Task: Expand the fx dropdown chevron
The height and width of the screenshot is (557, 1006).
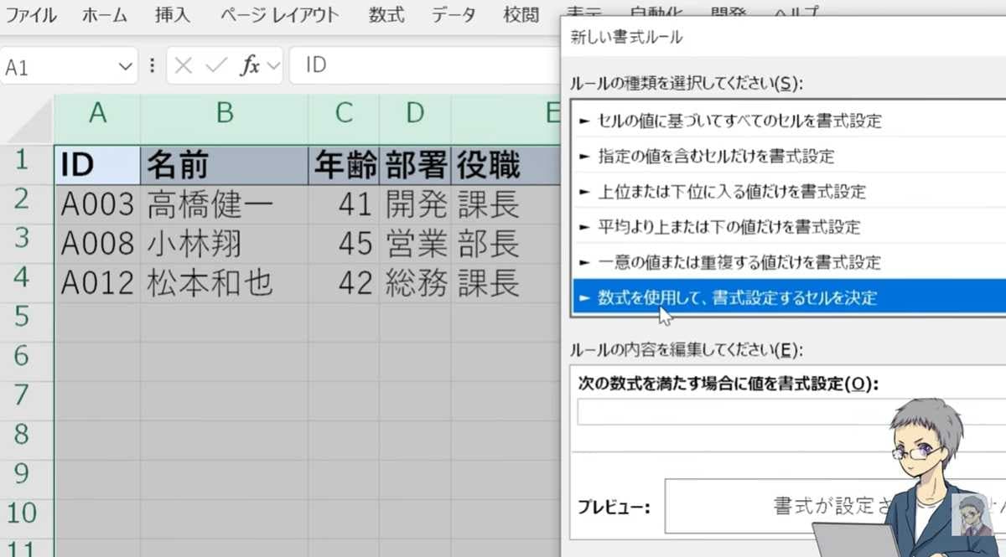Action: (272, 66)
